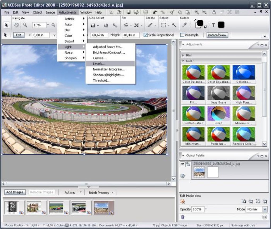Open Brightness/Contrast... menu entry
Screen dimensions: 271x229
tap(110, 53)
